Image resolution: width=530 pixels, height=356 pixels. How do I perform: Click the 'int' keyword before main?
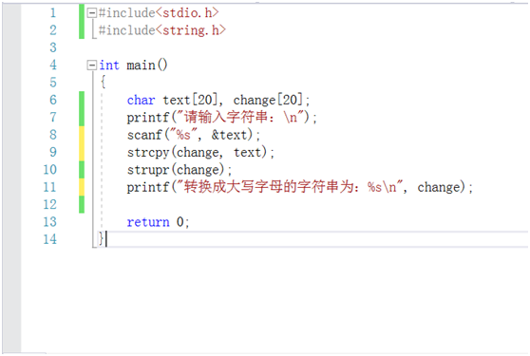(109, 65)
